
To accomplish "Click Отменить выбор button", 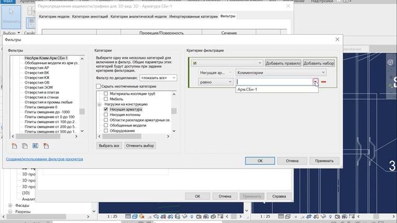I will pos(140,146).
